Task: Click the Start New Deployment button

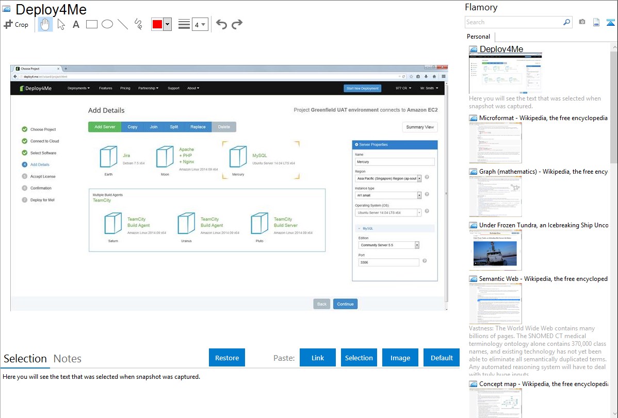Action: tap(363, 88)
